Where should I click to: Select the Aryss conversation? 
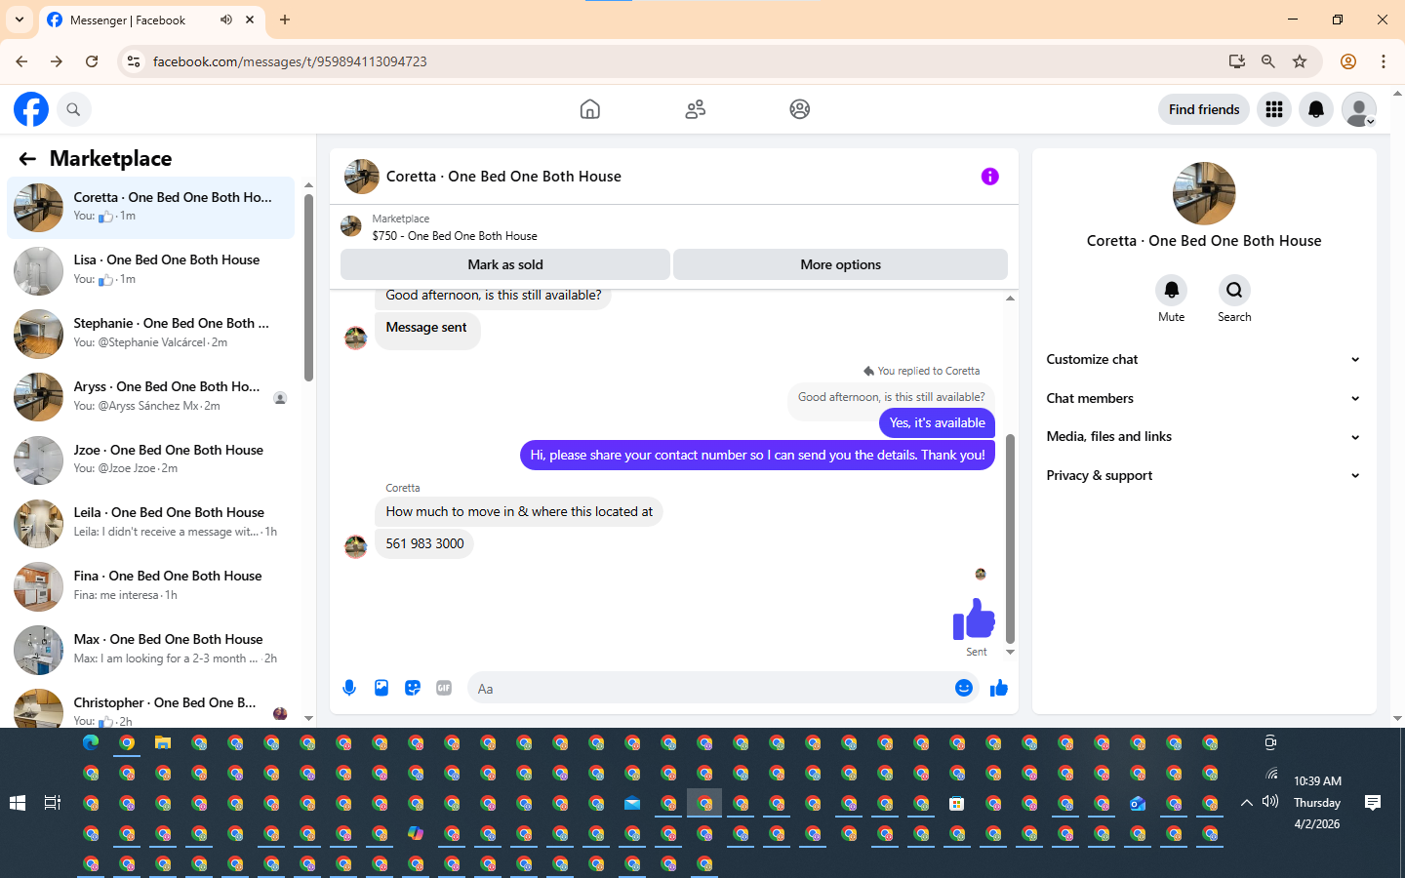[151, 397]
